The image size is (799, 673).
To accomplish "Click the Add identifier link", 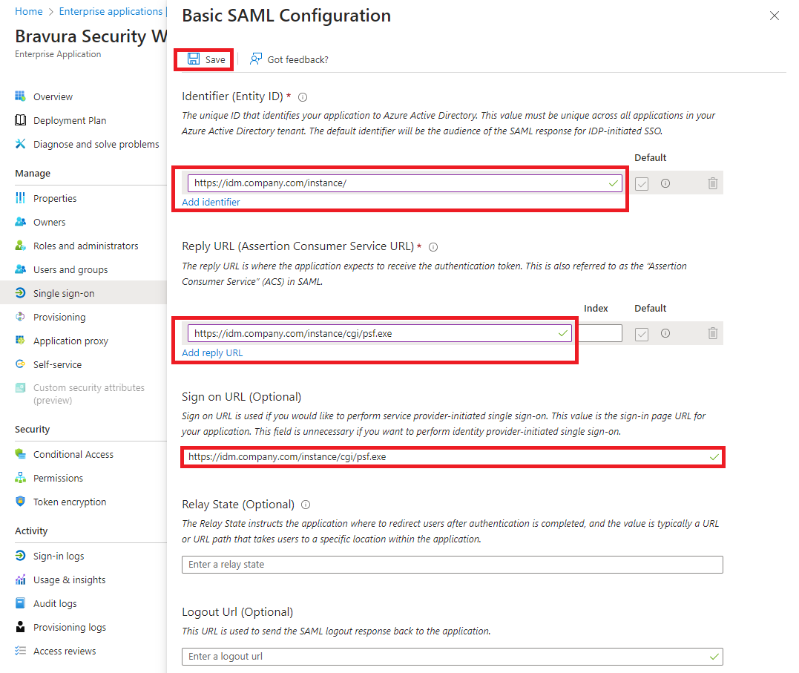I will pos(211,201).
